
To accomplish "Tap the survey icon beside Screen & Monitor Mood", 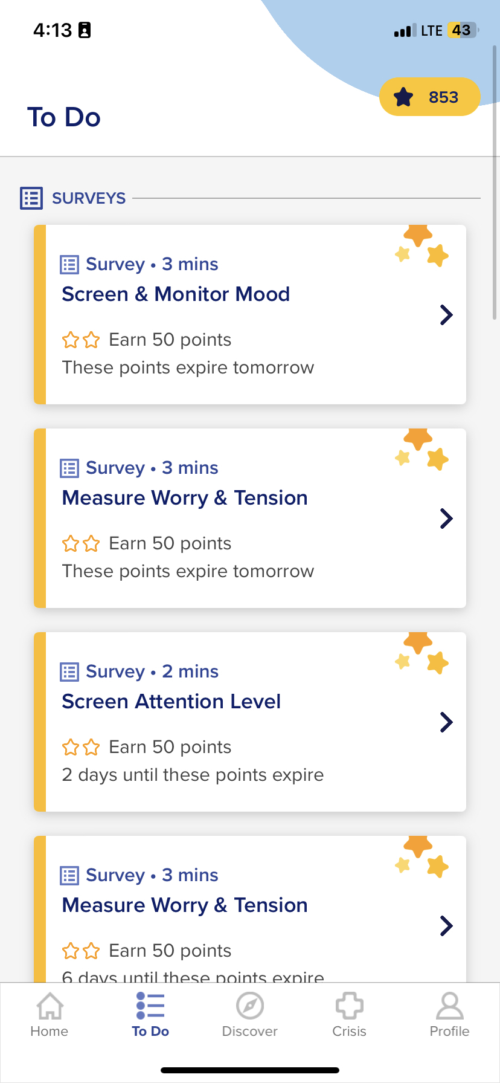I will pos(69,265).
